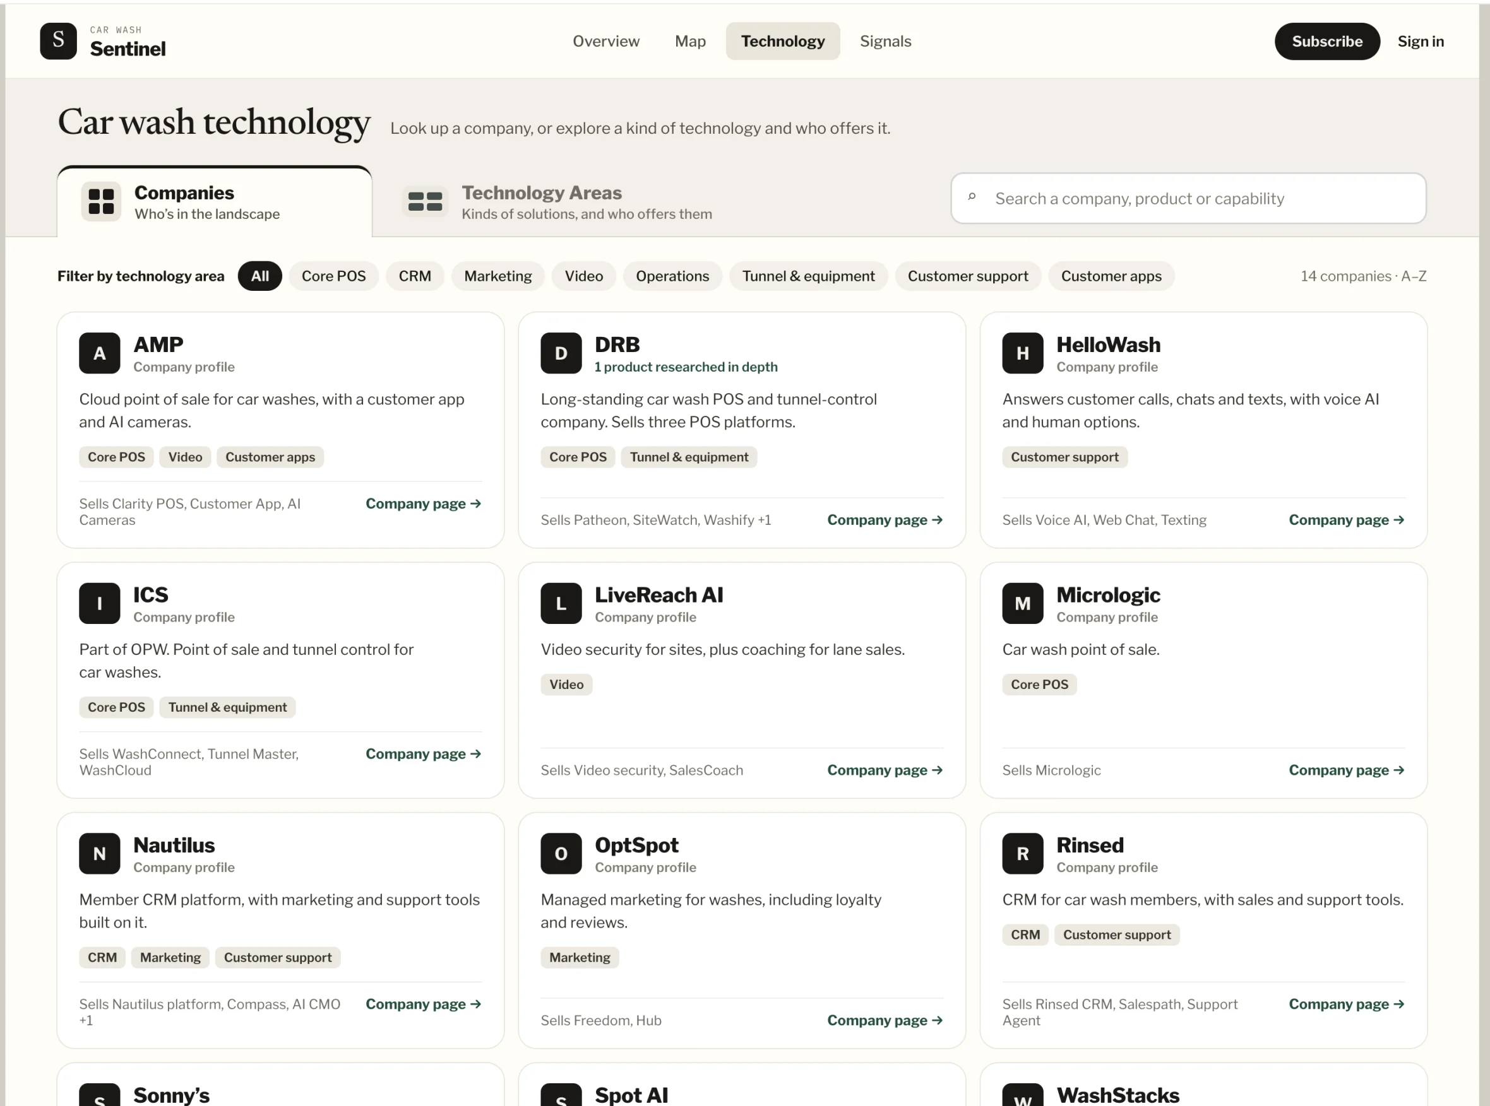
Task: Switch to the Companies tab
Action: tap(215, 201)
